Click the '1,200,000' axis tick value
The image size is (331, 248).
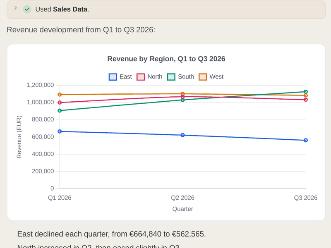pos(40,85)
